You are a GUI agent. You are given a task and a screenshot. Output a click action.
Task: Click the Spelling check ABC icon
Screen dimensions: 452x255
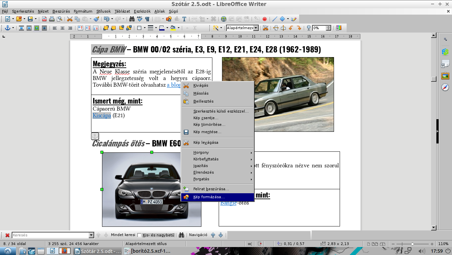[x=140, y=19]
